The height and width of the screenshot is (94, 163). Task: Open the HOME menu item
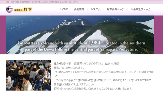tap(64, 9)
